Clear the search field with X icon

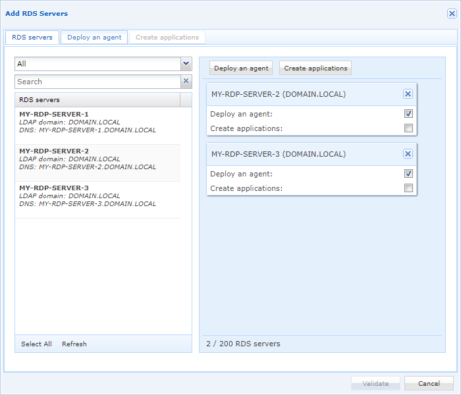[x=186, y=82]
